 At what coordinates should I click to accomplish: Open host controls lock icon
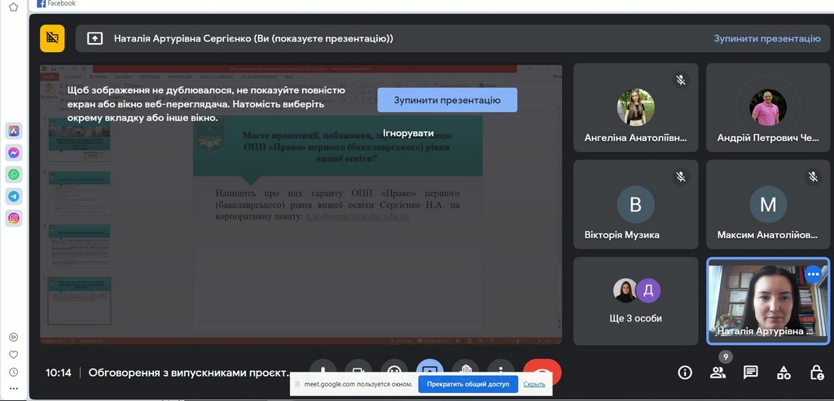[x=816, y=373]
